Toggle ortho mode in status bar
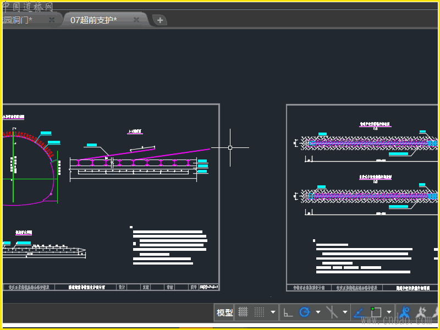 (288, 312)
